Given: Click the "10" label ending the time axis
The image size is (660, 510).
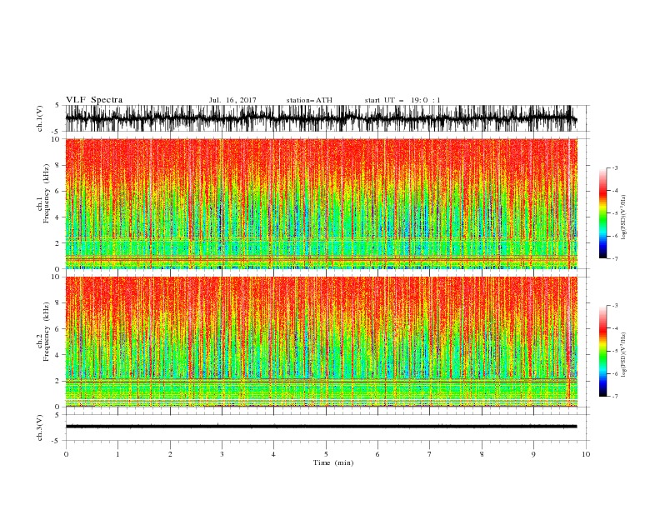Looking at the screenshot, I should click(586, 454).
